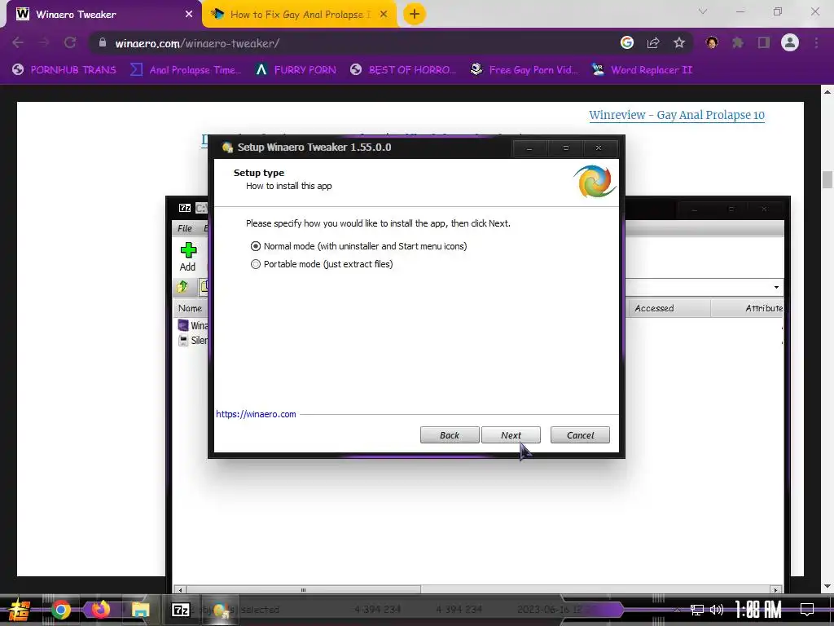
Task: Close the Winaero Tweaker tab
Action: [189, 15]
